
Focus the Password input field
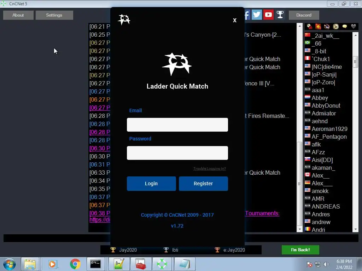[x=177, y=153]
